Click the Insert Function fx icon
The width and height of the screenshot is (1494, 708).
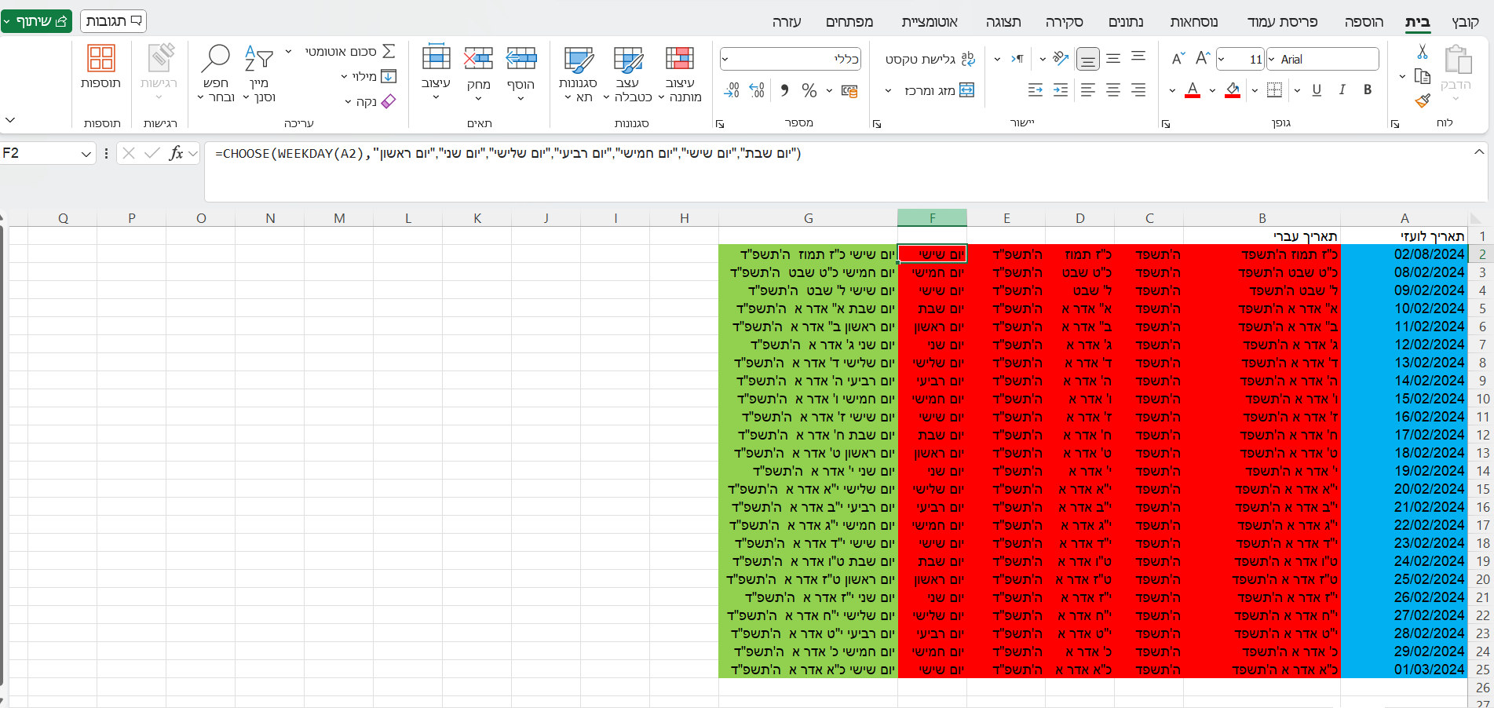177,153
